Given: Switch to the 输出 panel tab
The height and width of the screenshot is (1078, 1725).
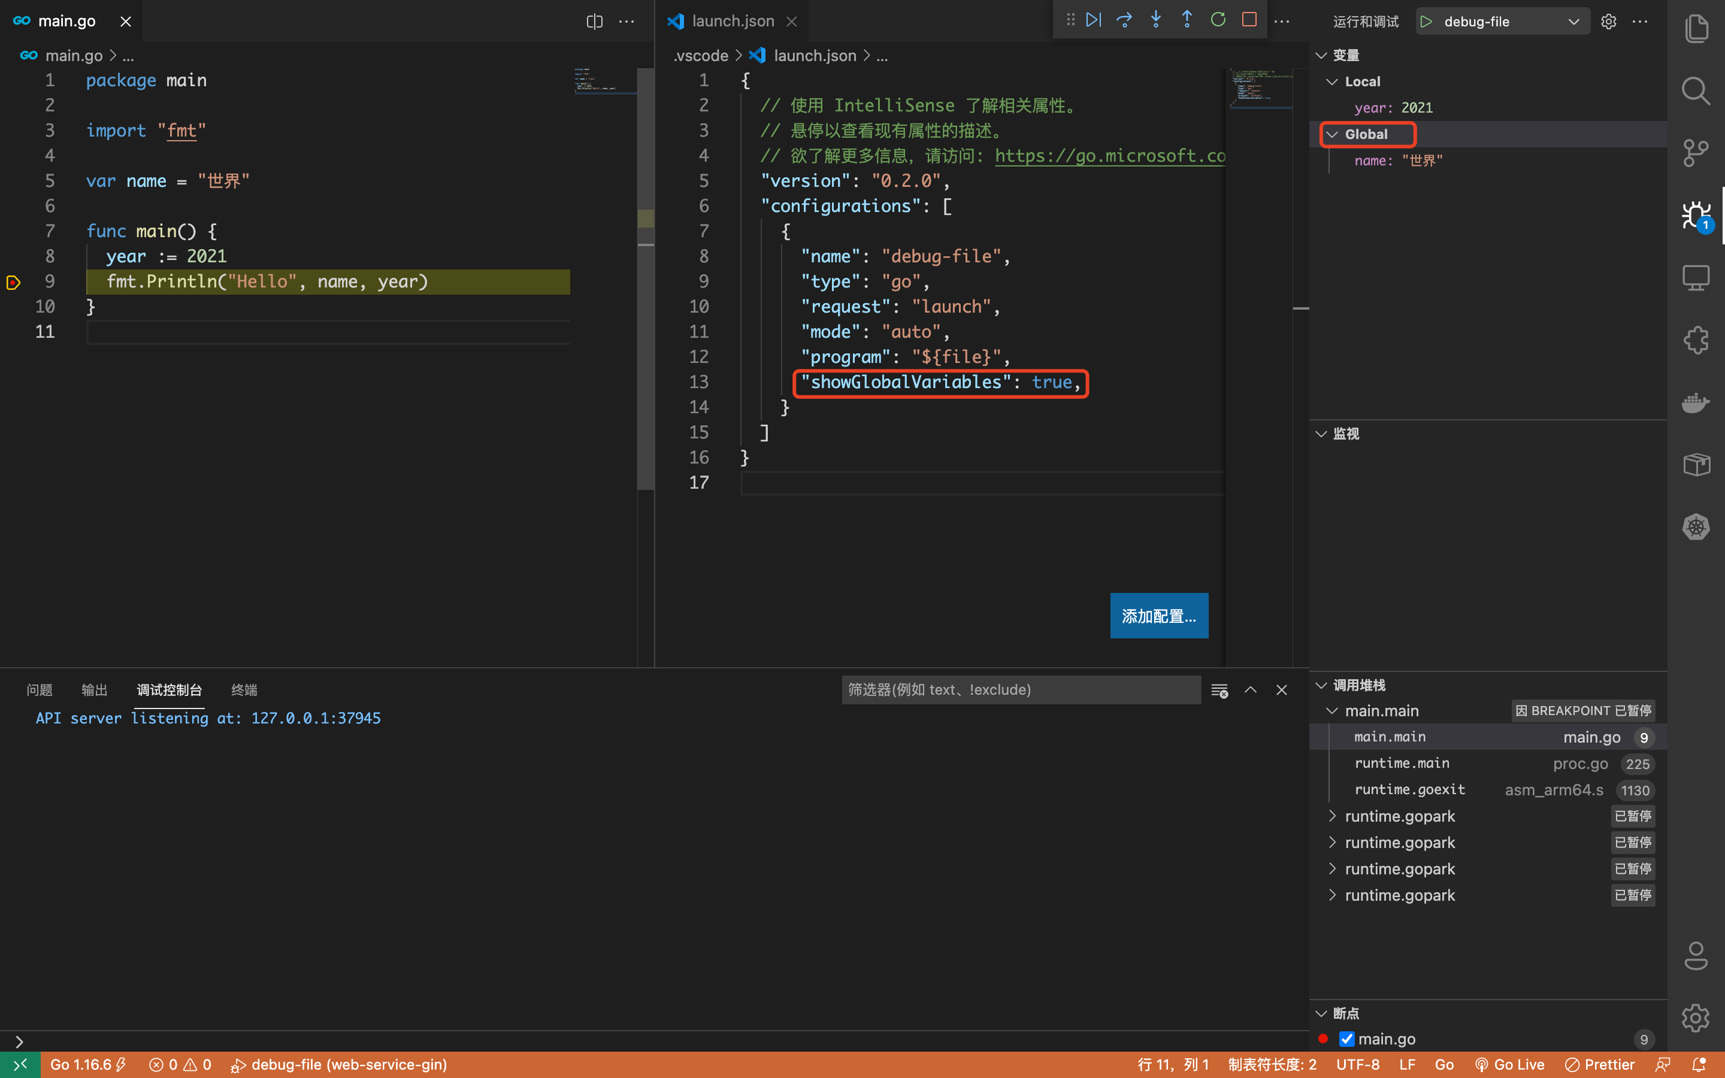Looking at the screenshot, I should pos(94,689).
